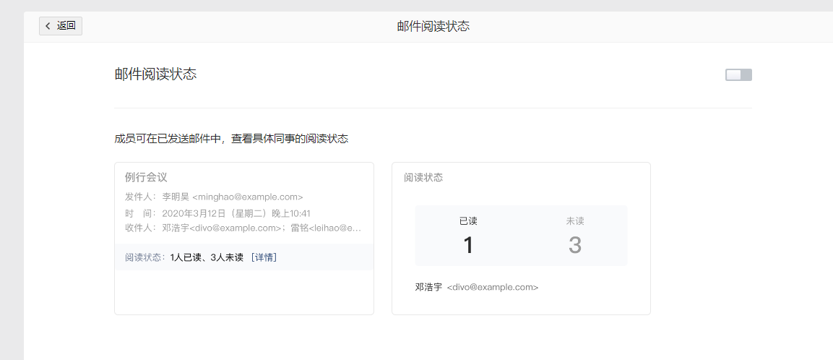Click the left chevron icon beside 返回
This screenshot has height=360, width=833.
48,26
